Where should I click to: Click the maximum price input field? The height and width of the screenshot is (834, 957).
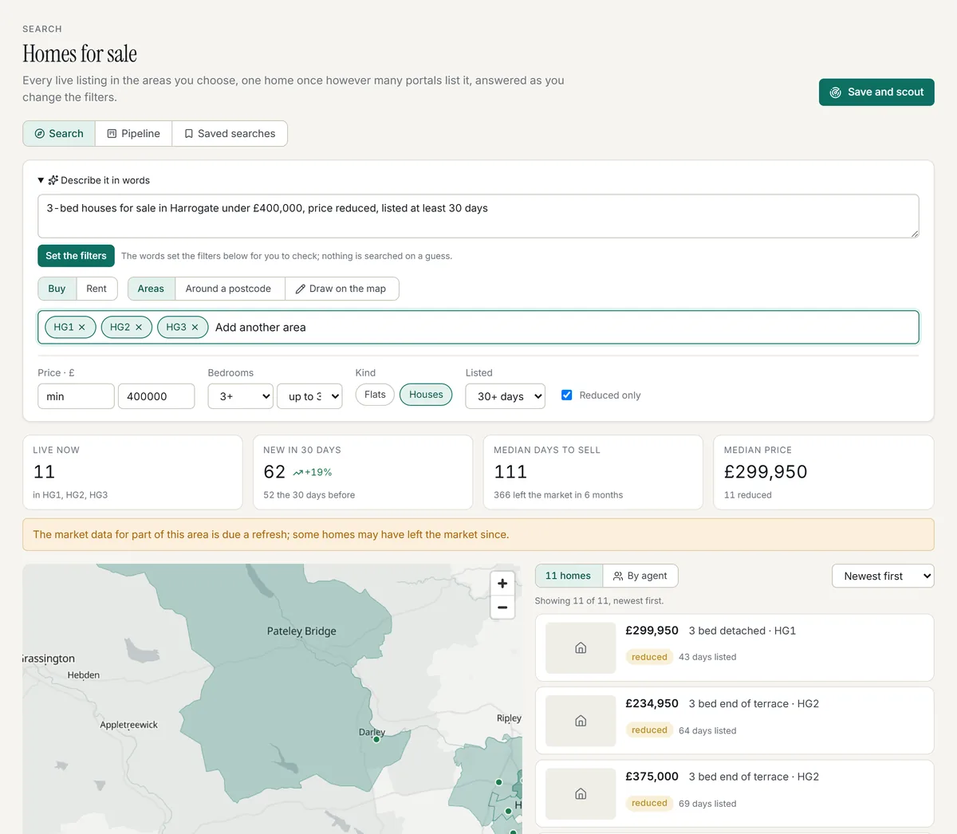156,396
